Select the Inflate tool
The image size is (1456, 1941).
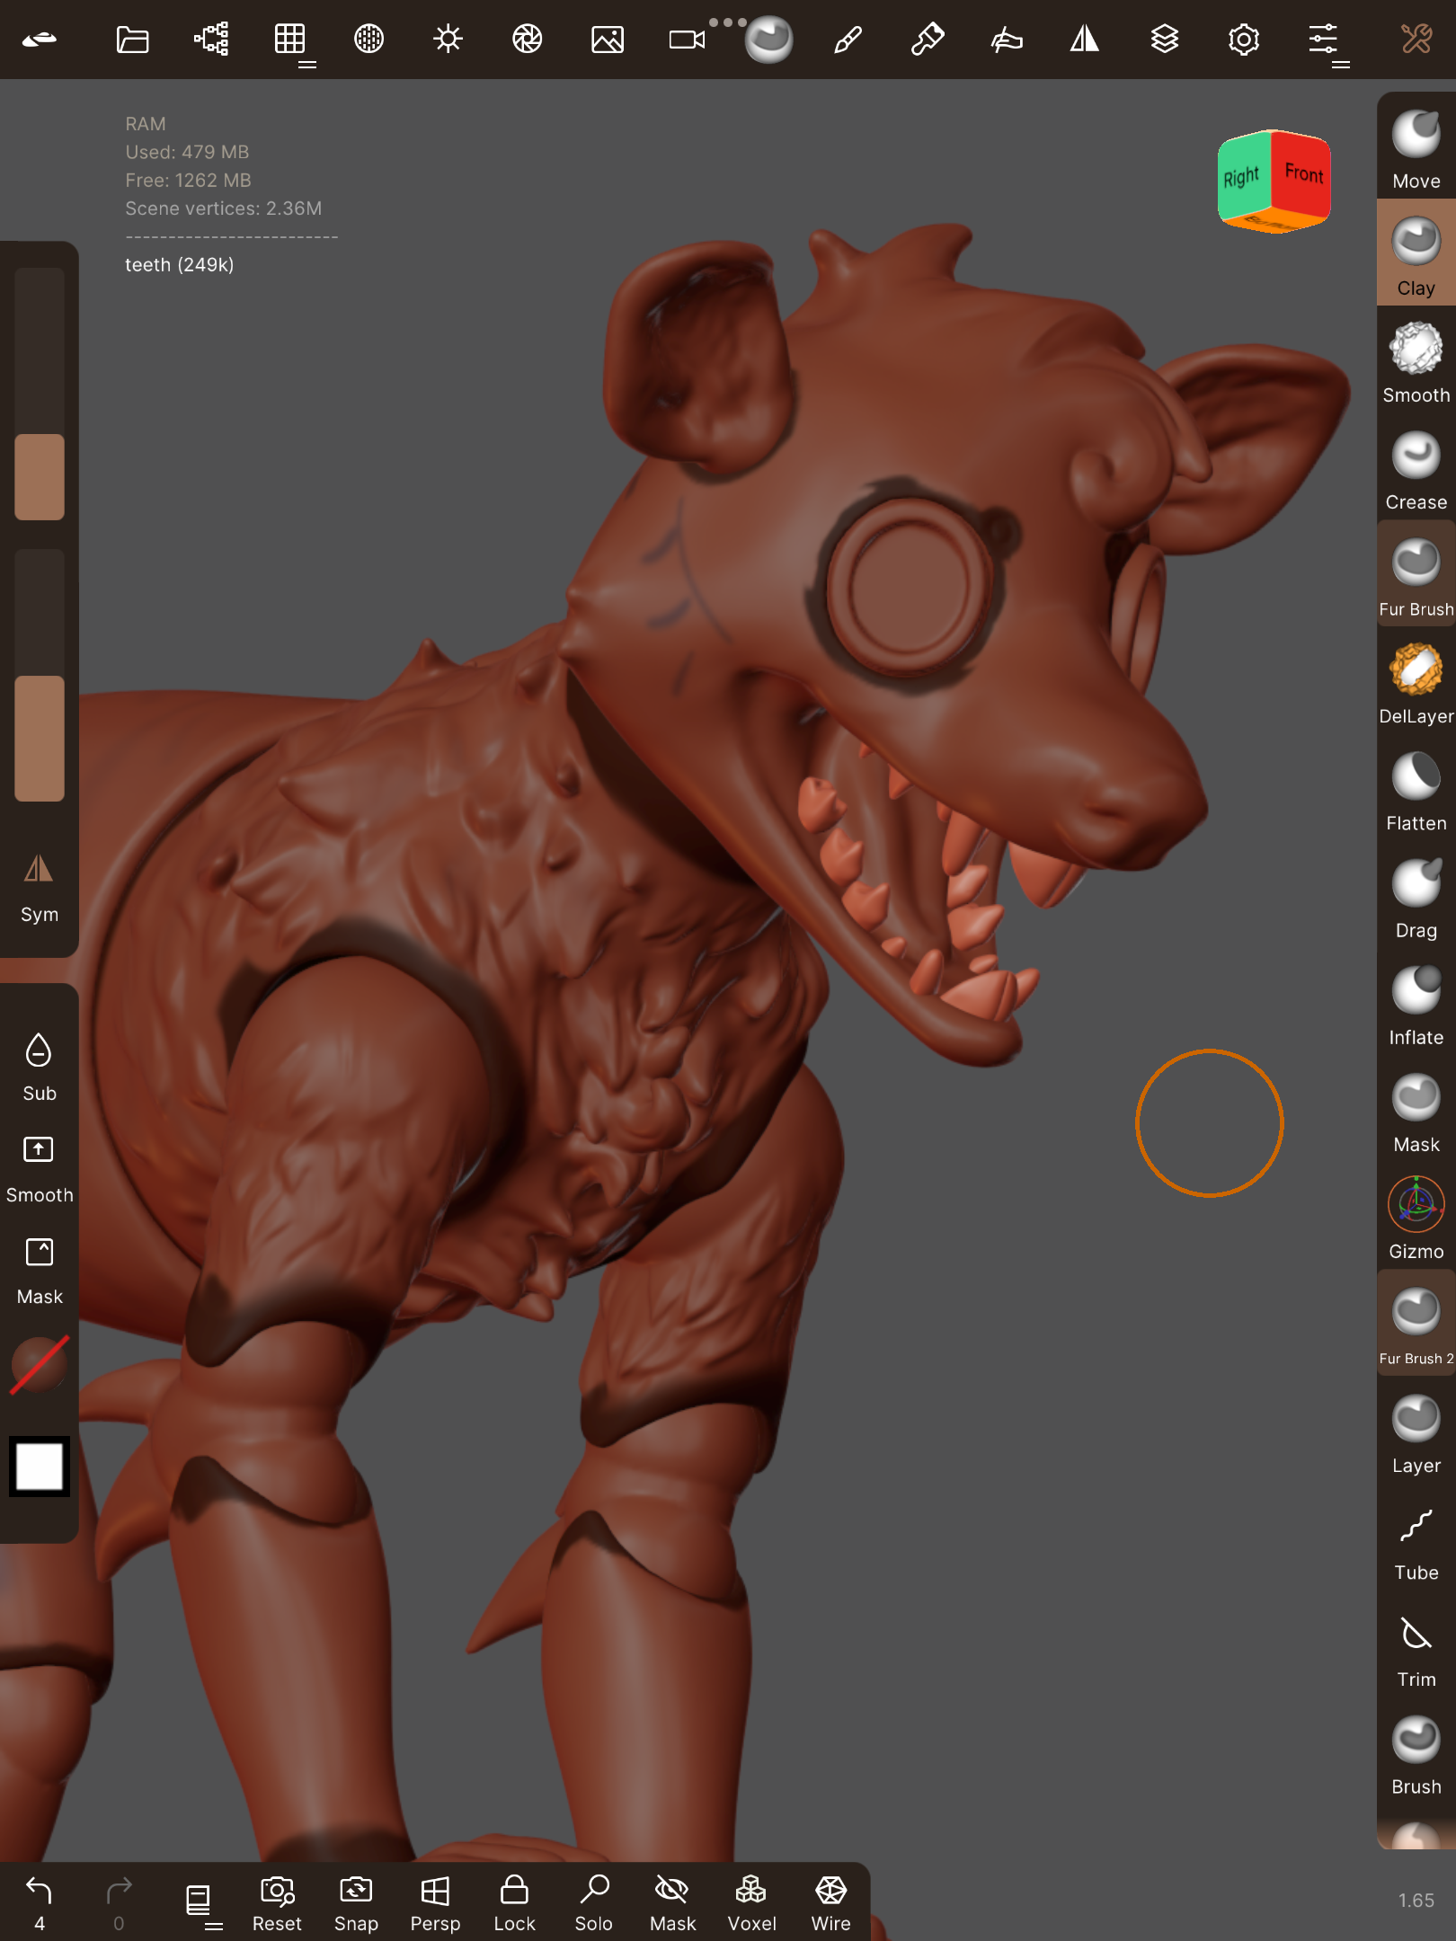tap(1416, 1005)
